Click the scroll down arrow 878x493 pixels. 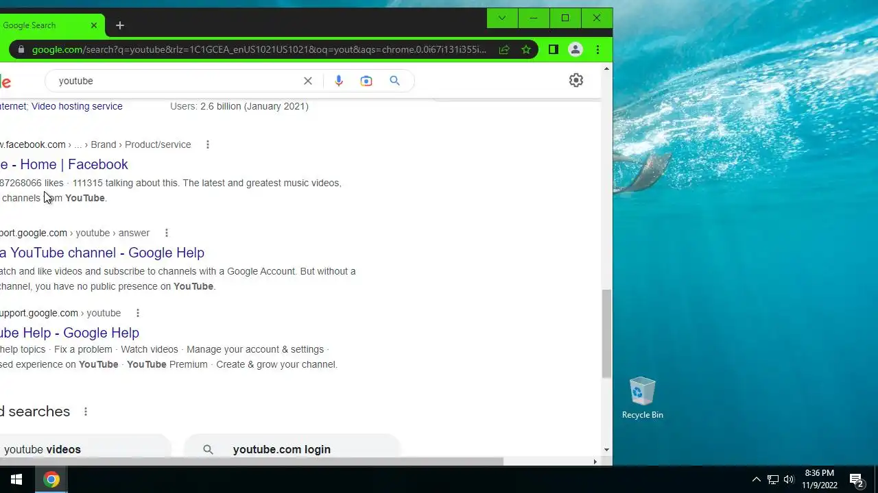[606, 450]
